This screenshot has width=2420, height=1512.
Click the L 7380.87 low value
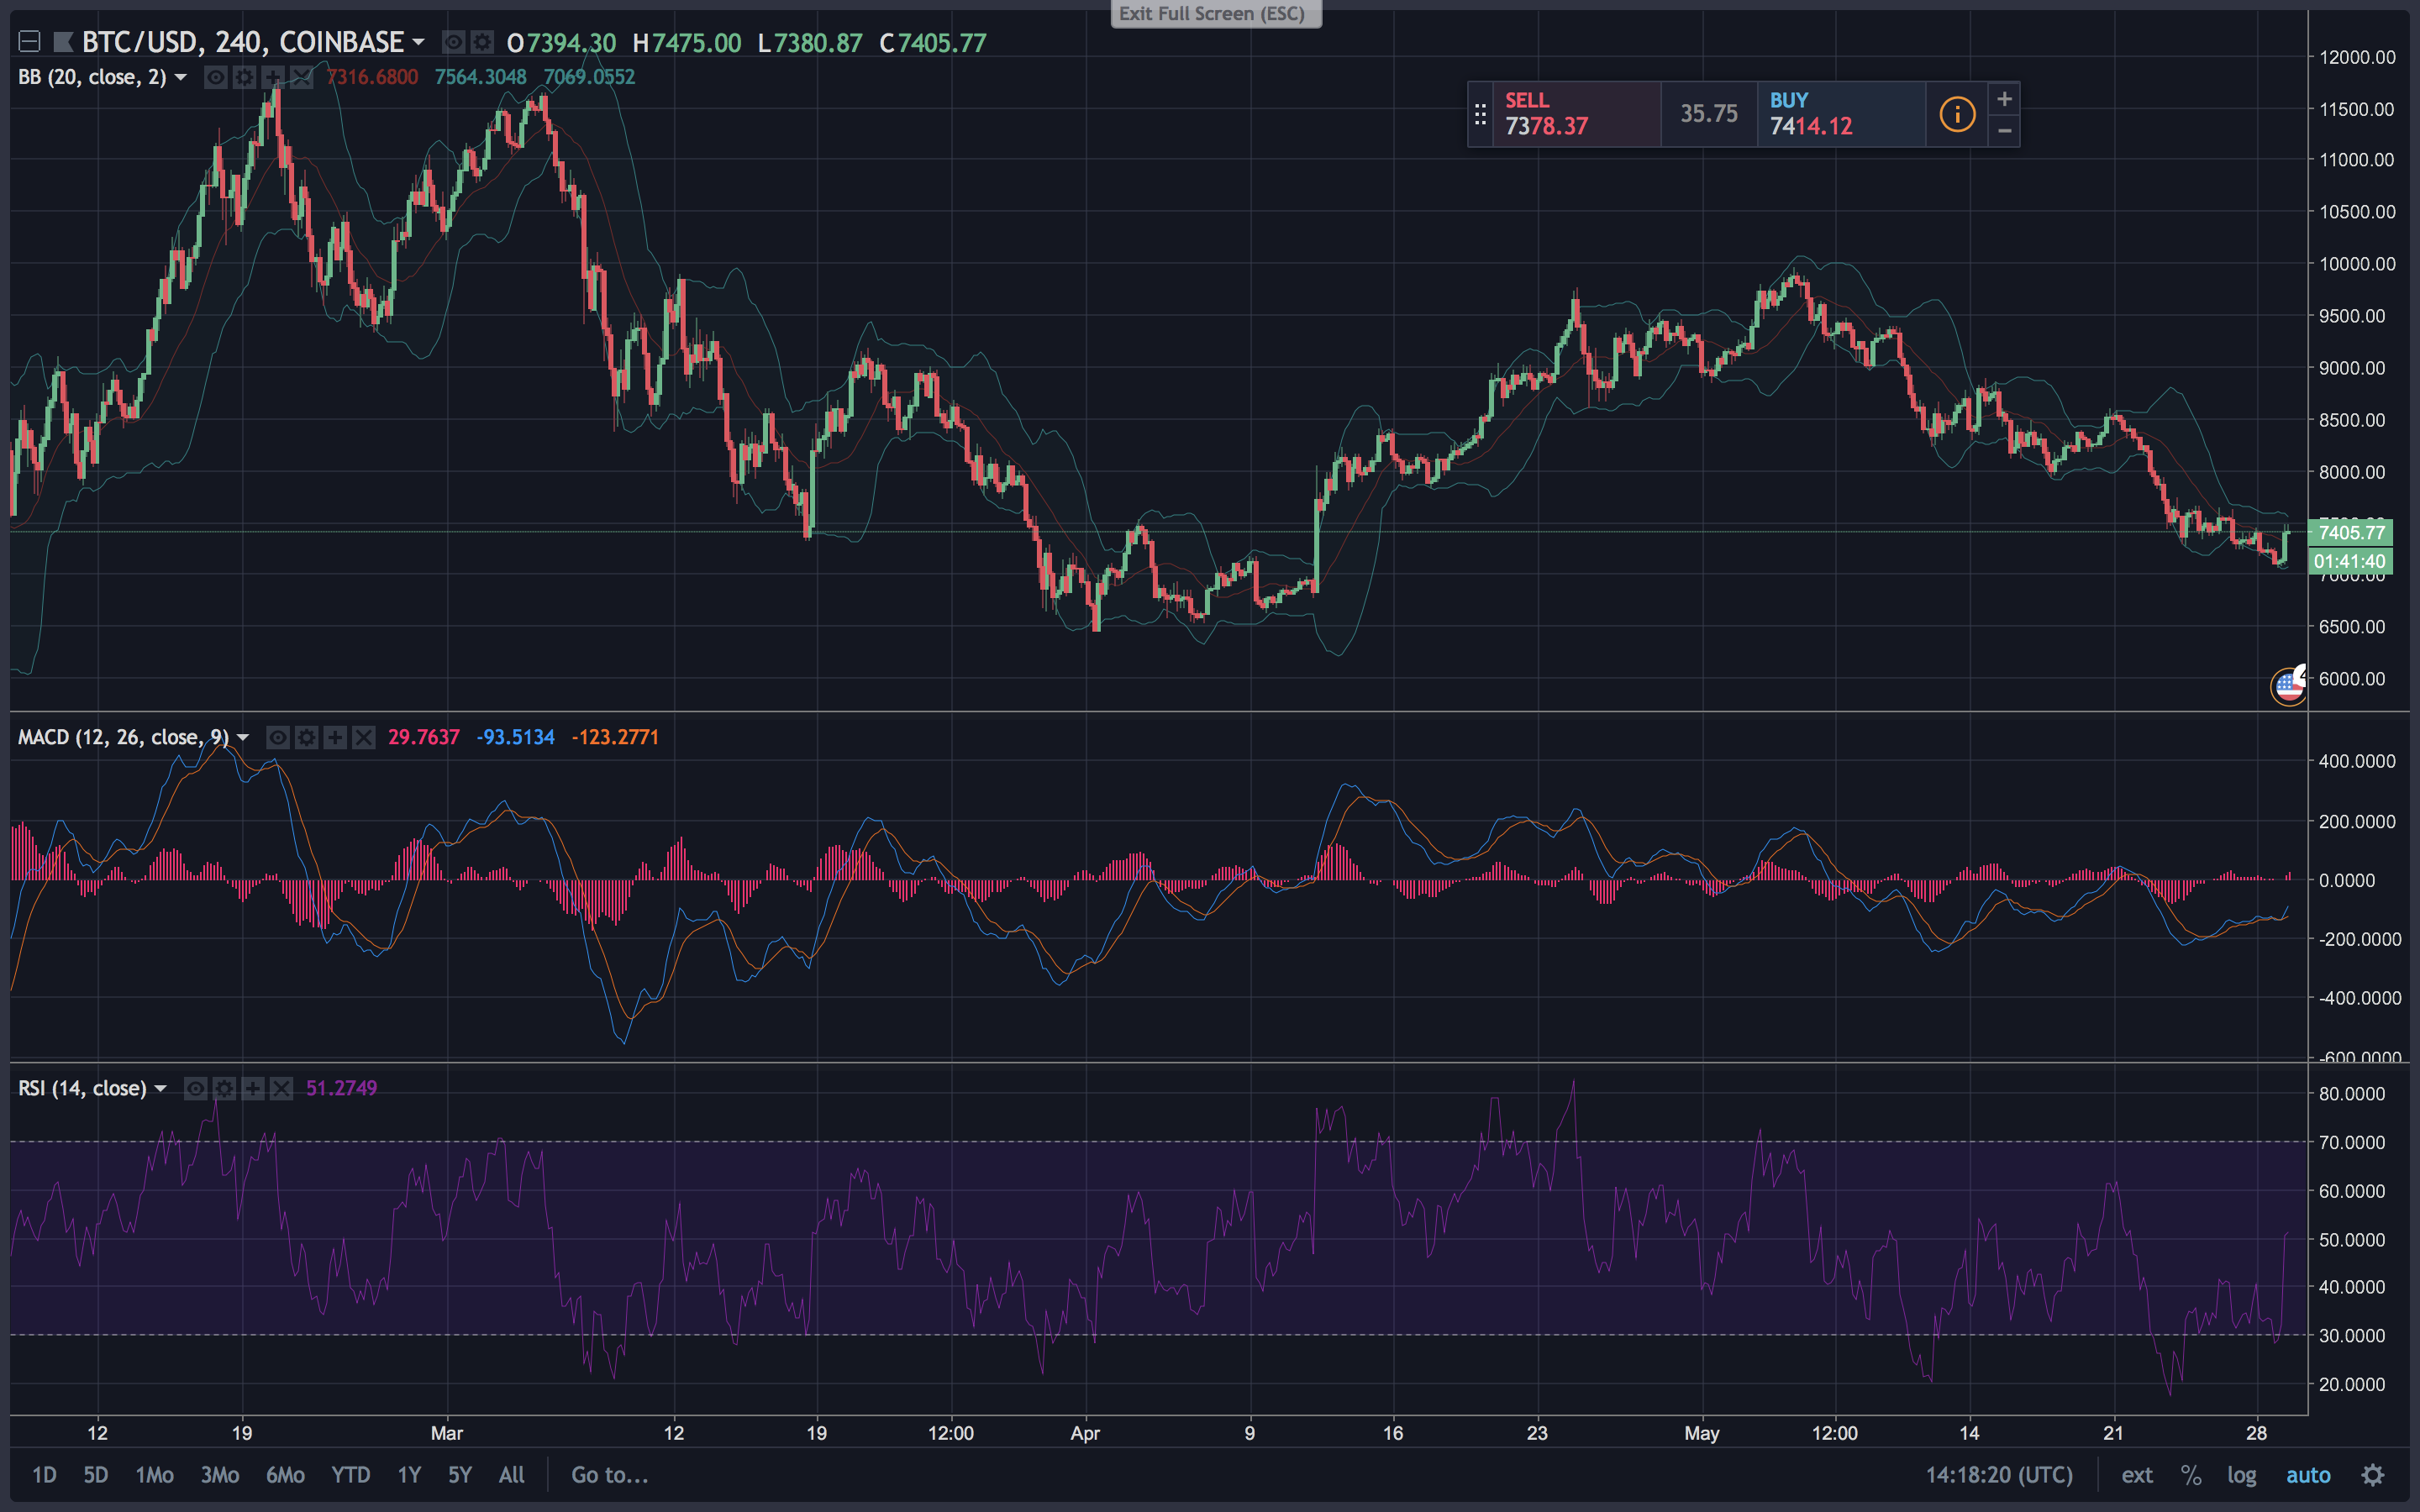pos(810,43)
